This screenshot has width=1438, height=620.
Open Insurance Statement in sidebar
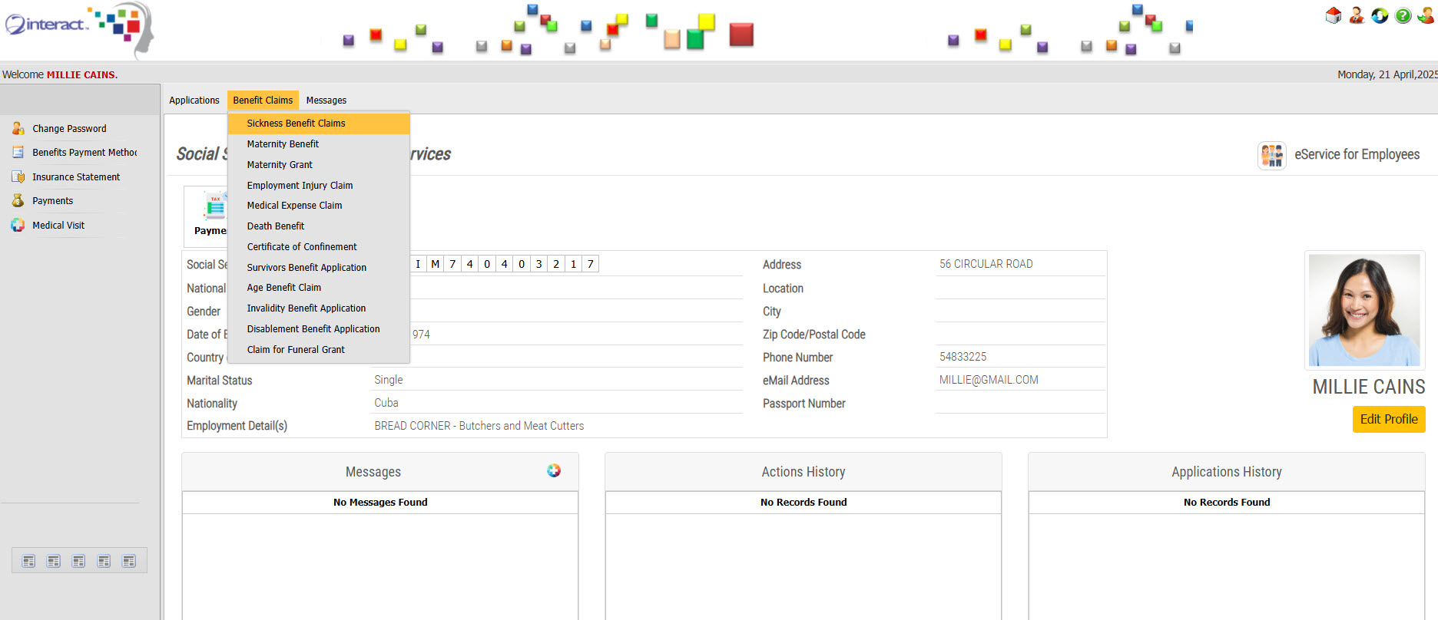click(76, 177)
